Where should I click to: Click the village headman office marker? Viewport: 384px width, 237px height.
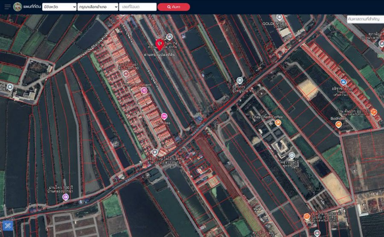(x=240, y=80)
